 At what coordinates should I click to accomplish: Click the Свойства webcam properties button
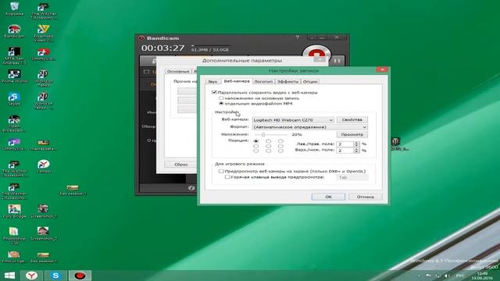tap(352, 119)
